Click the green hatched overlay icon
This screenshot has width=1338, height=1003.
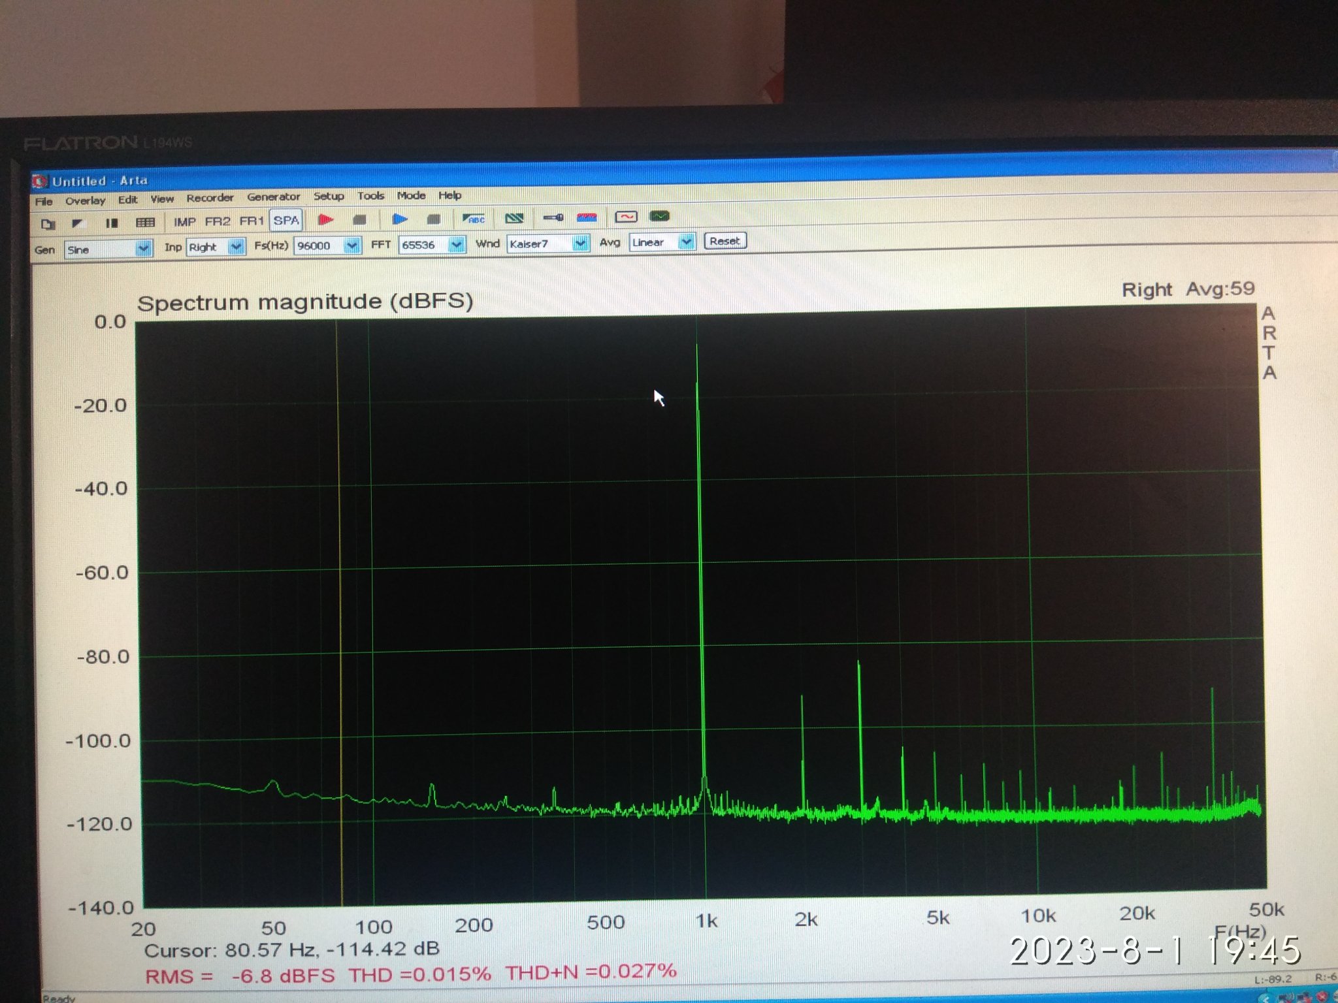click(514, 217)
